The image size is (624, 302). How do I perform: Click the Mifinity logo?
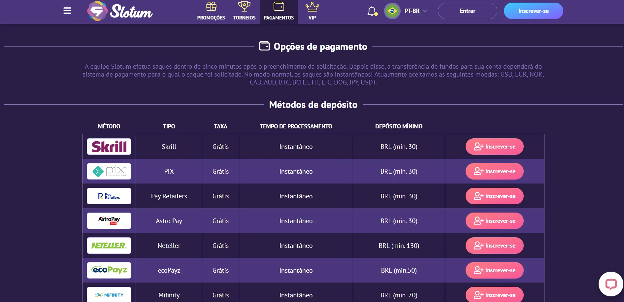coord(109,294)
